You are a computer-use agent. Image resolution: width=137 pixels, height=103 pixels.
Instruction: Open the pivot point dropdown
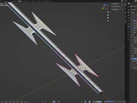pos(51,102)
